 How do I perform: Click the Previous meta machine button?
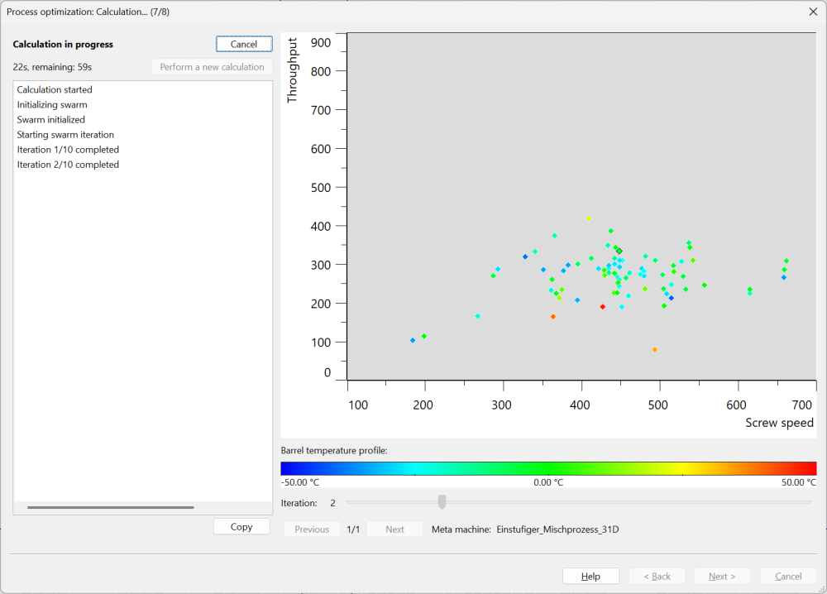312,529
